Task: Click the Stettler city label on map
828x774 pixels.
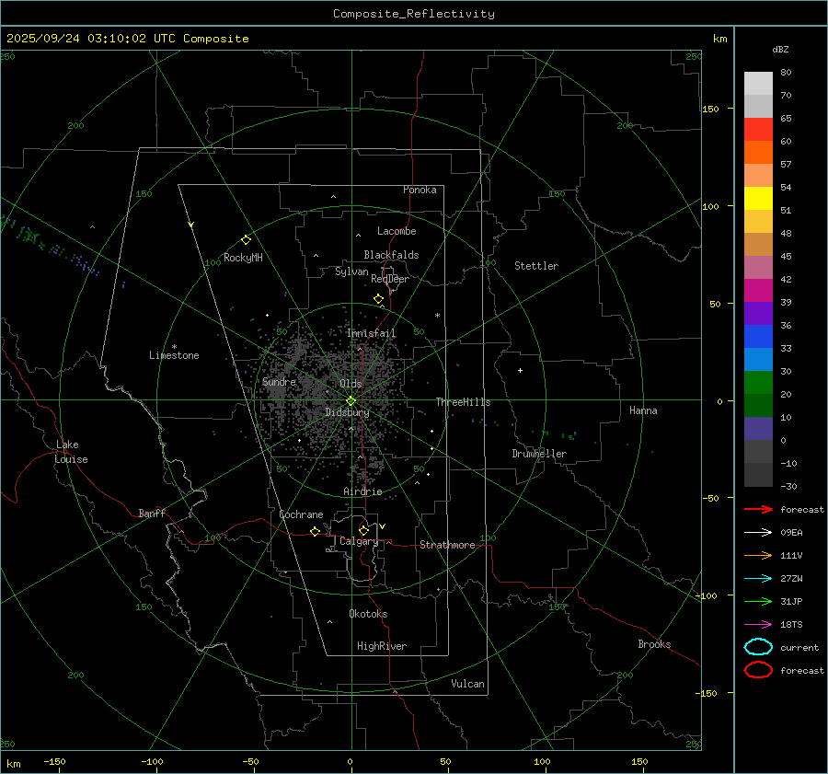Action: pyautogui.click(x=535, y=266)
